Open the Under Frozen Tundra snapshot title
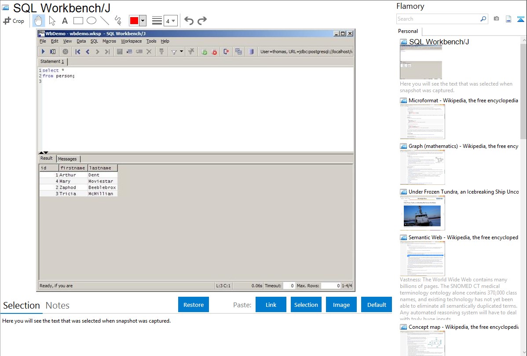The image size is (527, 356). [x=464, y=191]
